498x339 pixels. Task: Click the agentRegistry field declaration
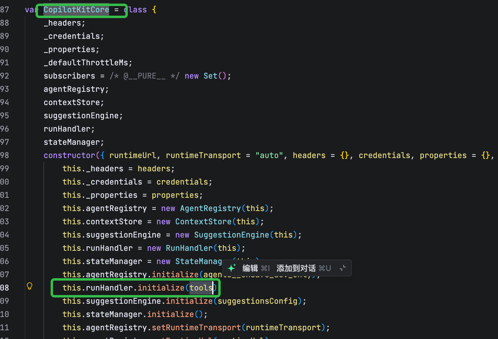pos(76,89)
